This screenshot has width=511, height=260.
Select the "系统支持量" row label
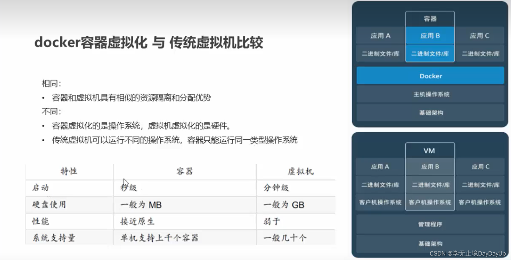point(54,238)
